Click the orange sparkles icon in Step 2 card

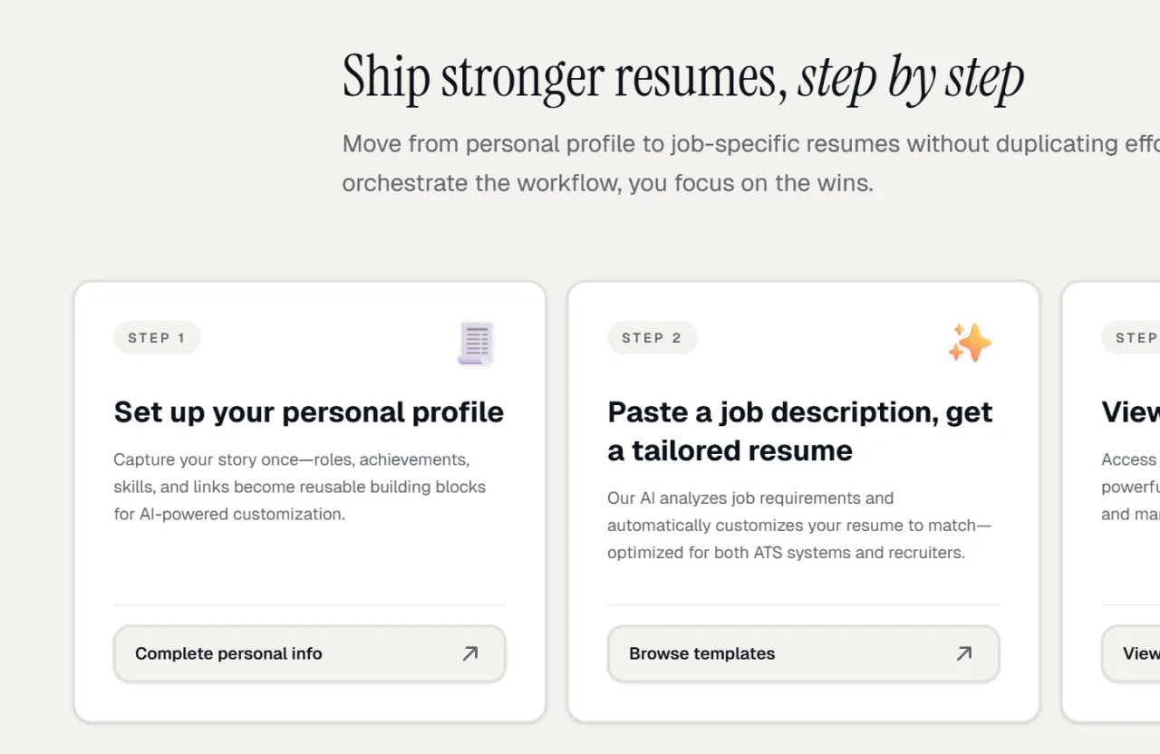coord(970,343)
